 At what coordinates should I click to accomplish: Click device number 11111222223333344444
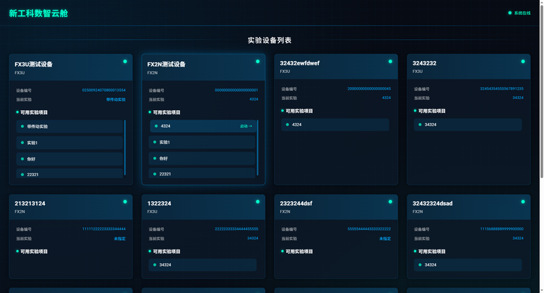(x=104, y=229)
